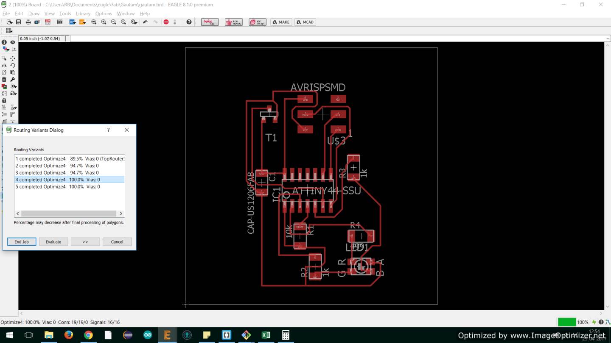Open the command history dropdown arrow
The width and height of the screenshot is (611, 343).
click(x=608, y=39)
